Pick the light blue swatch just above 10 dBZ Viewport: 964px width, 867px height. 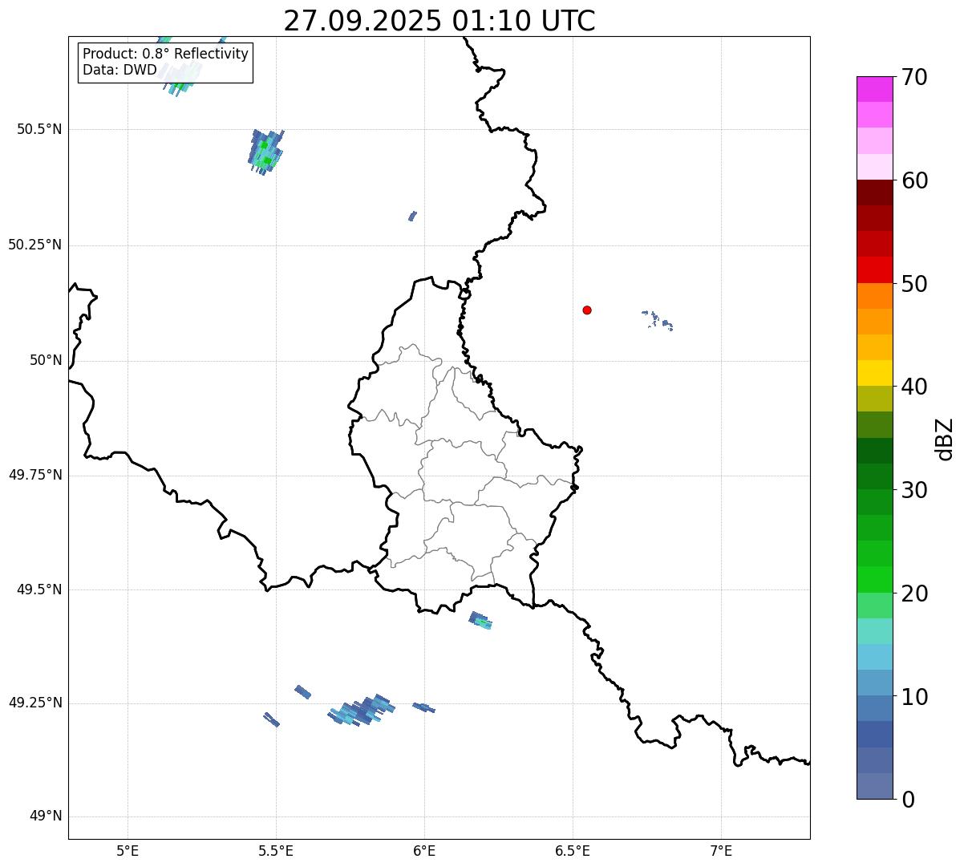(875, 683)
